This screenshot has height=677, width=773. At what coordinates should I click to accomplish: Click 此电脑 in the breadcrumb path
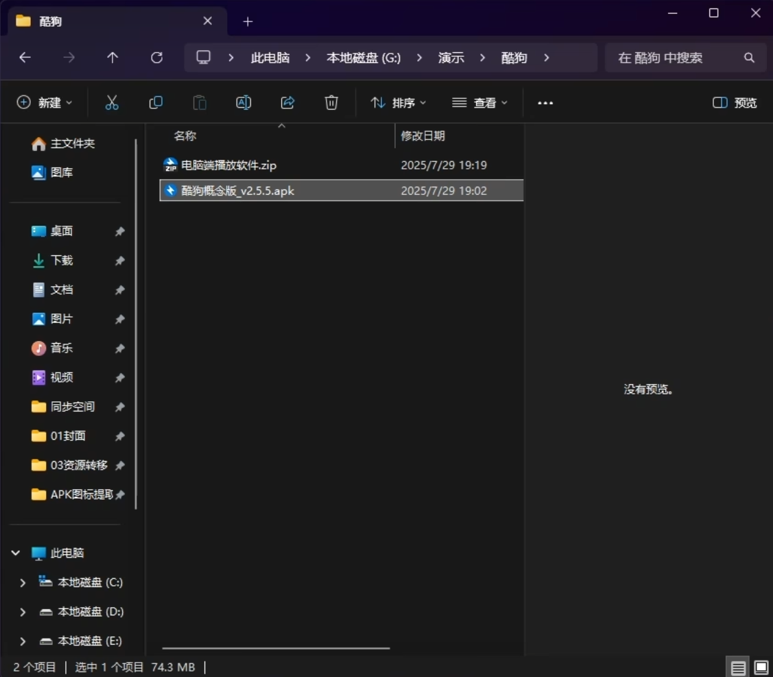click(270, 58)
